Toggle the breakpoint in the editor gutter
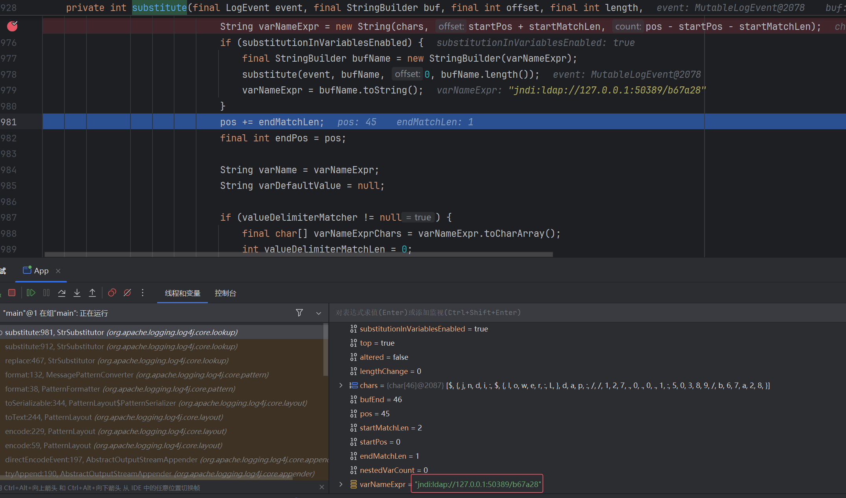This screenshot has width=846, height=498. 13,26
